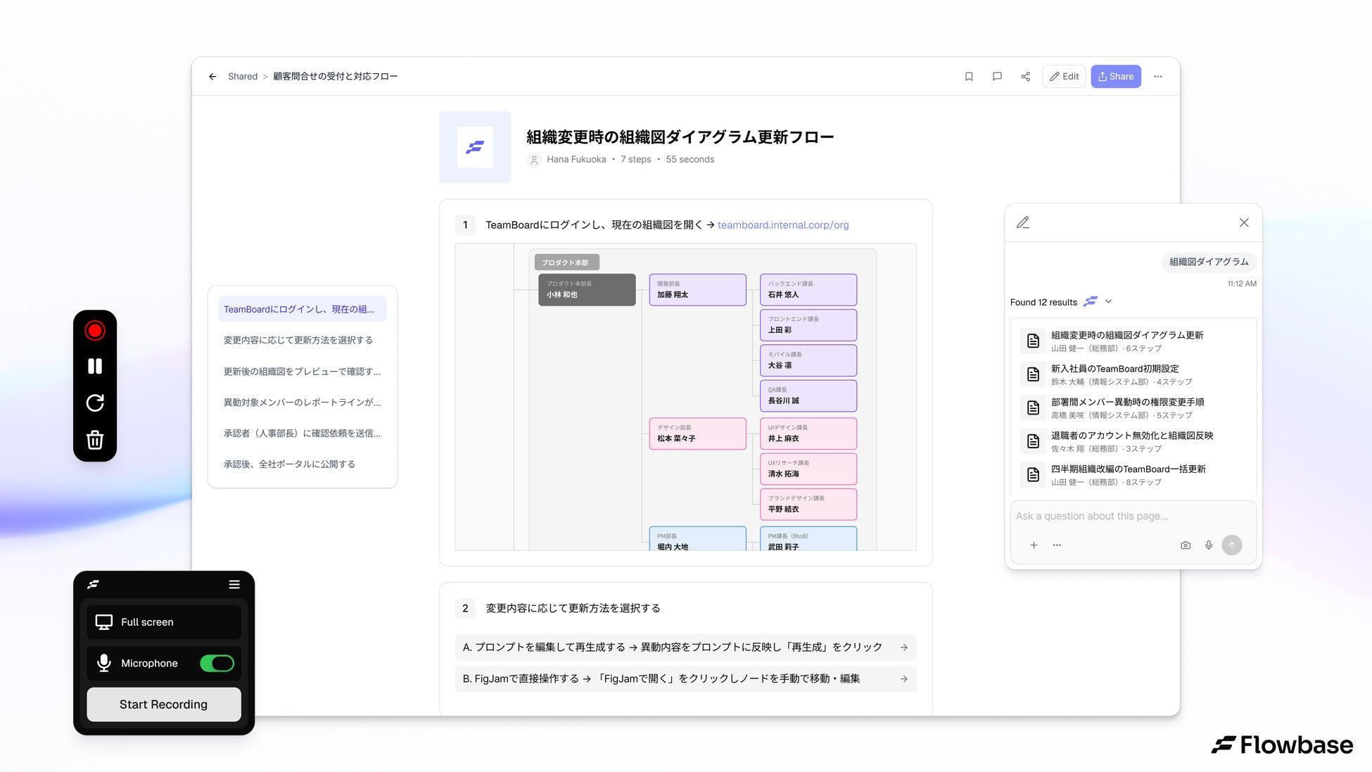The width and height of the screenshot is (1372, 772).
Task: Delete recording with trash icon
Action: tap(95, 440)
